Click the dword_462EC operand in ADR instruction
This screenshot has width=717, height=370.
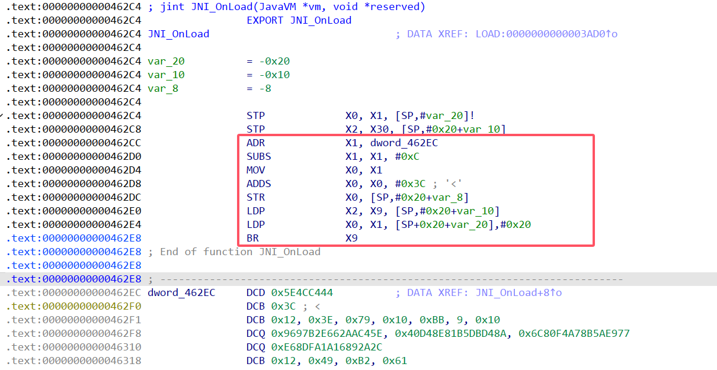click(404, 143)
